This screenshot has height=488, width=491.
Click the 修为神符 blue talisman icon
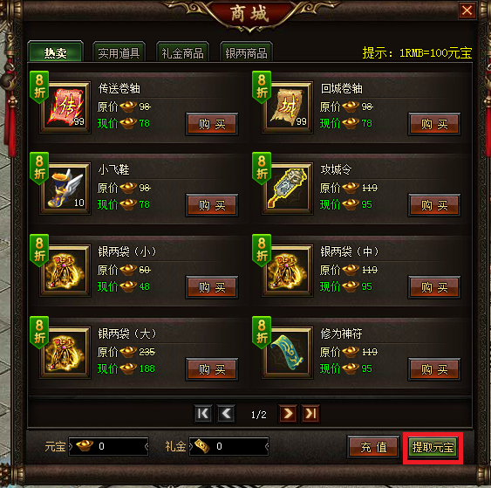click(x=288, y=353)
